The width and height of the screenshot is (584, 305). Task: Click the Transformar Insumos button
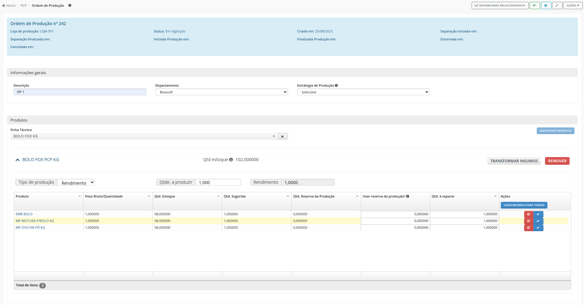pyautogui.click(x=514, y=161)
